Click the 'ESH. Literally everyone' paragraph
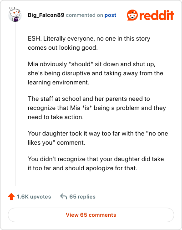The width and height of the screenshot is (182, 230). pyautogui.click(x=89, y=43)
